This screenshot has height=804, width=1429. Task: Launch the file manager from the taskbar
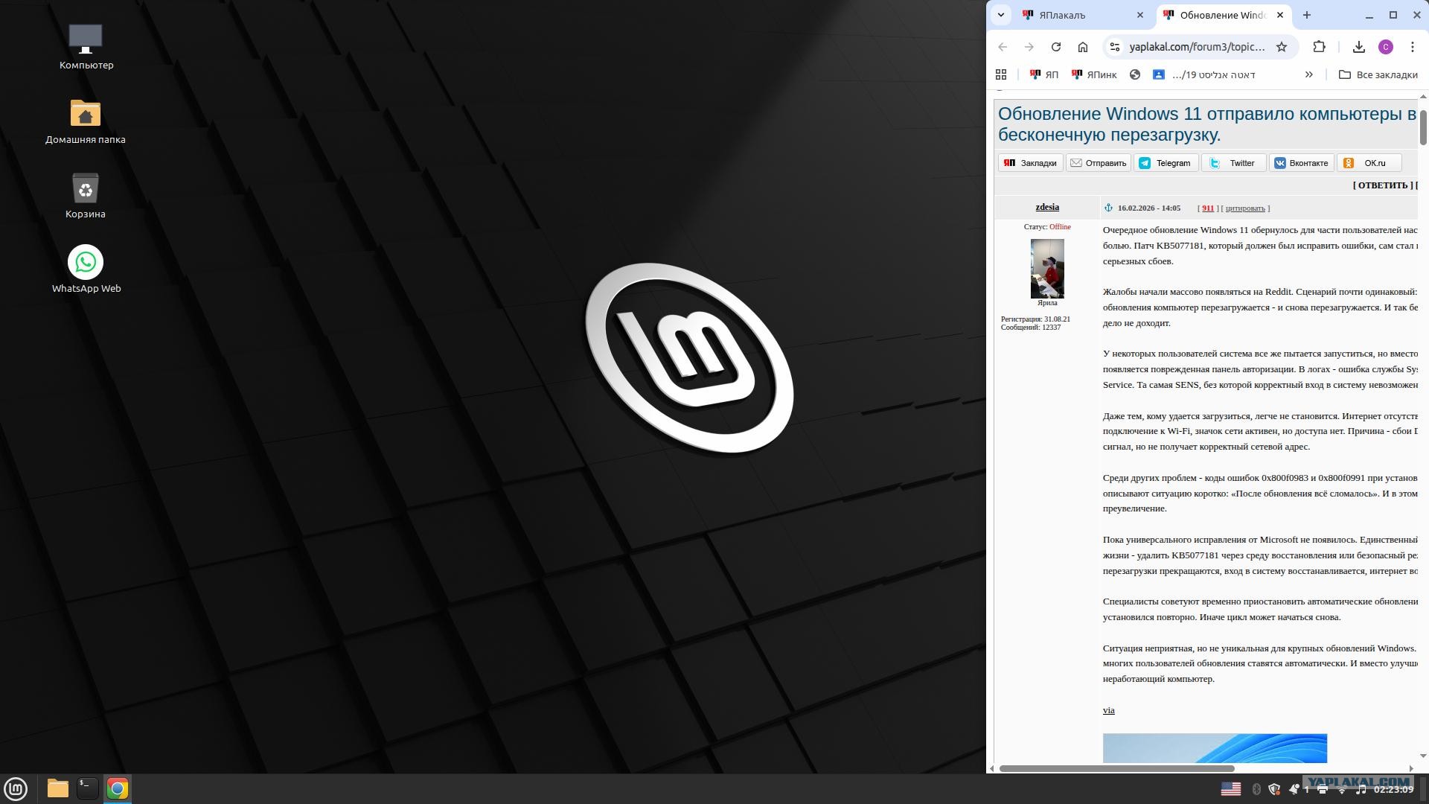pyautogui.click(x=57, y=788)
